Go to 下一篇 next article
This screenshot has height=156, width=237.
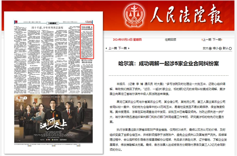pyautogui.click(x=122, y=48)
